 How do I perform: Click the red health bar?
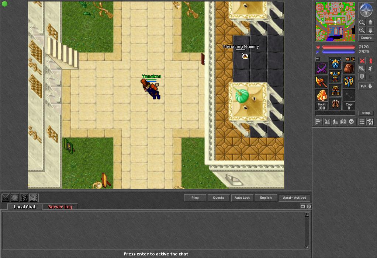[x=338, y=47]
